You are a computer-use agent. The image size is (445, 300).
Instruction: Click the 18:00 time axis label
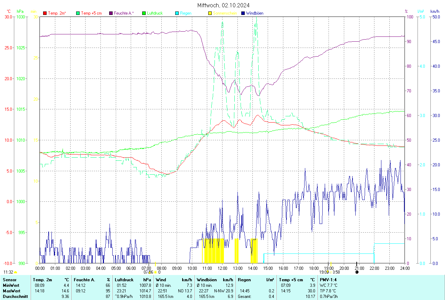tap(314, 268)
